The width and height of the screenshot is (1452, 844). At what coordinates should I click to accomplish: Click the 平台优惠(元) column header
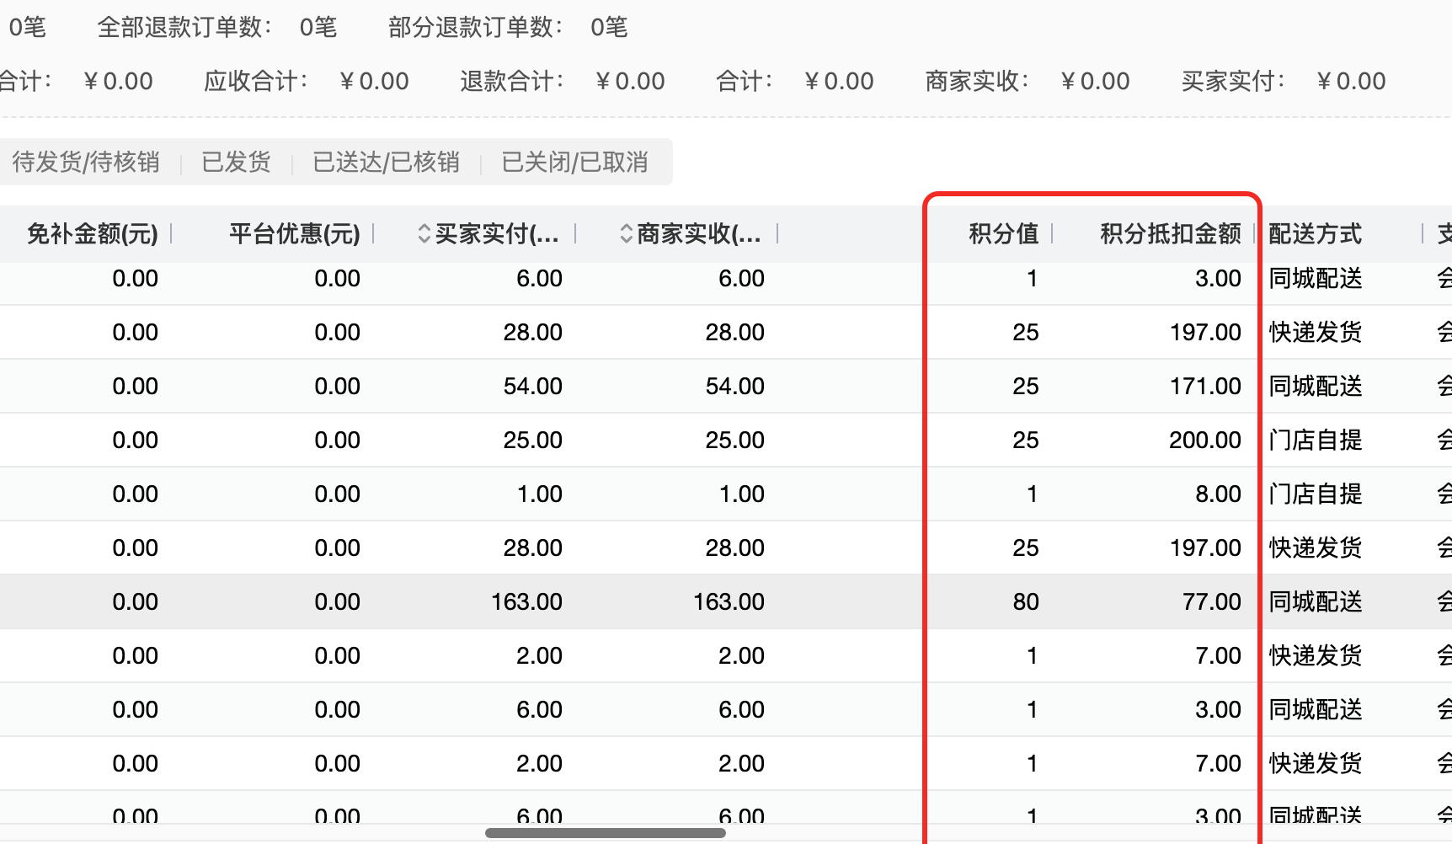[x=294, y=234]
